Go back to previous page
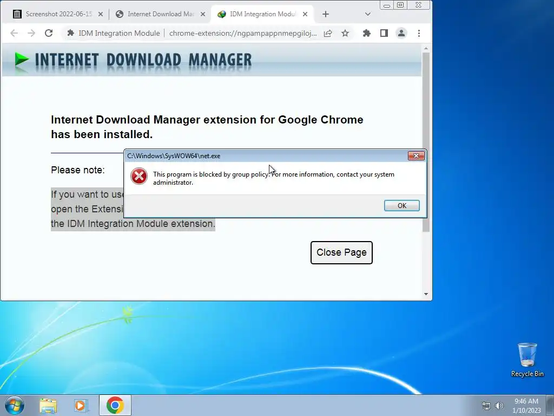The image size is (554, 416). coord(14,33)
